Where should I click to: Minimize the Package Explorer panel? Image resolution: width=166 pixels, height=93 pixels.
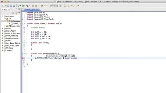pos(16,9)
